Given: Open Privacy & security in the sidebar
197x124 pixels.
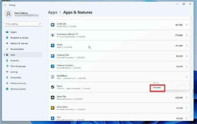Looking at the screenshot, I should click(23, 83).
